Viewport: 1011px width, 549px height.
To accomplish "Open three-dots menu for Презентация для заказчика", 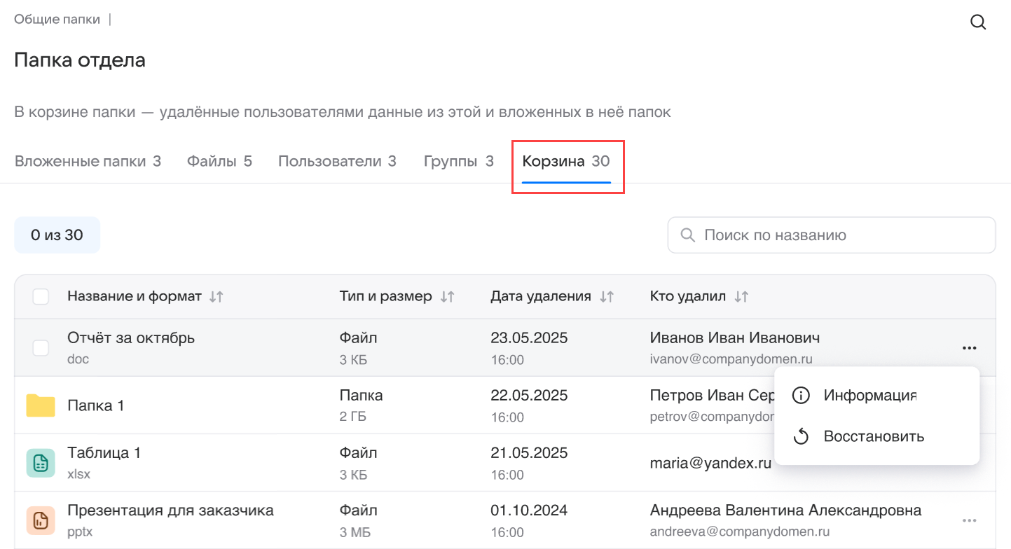I will [x=969, y=520].
